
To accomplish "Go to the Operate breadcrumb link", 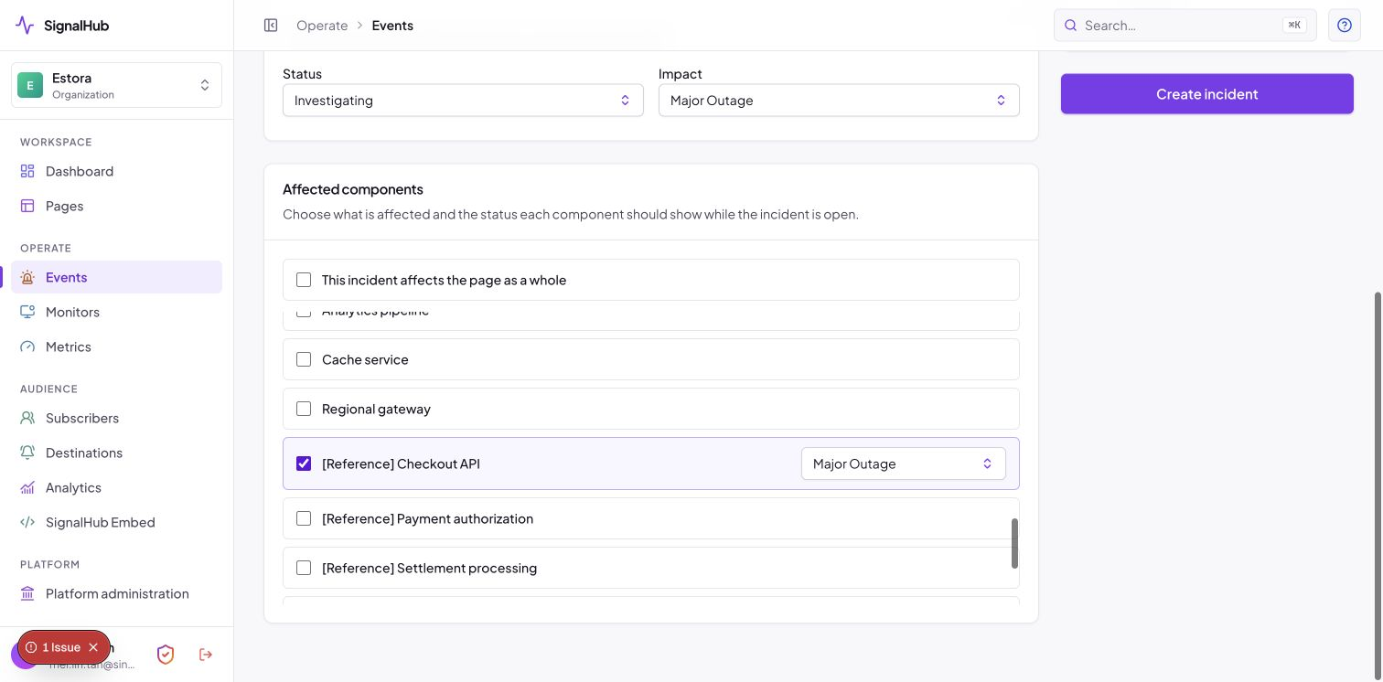I will coord(322,26).
